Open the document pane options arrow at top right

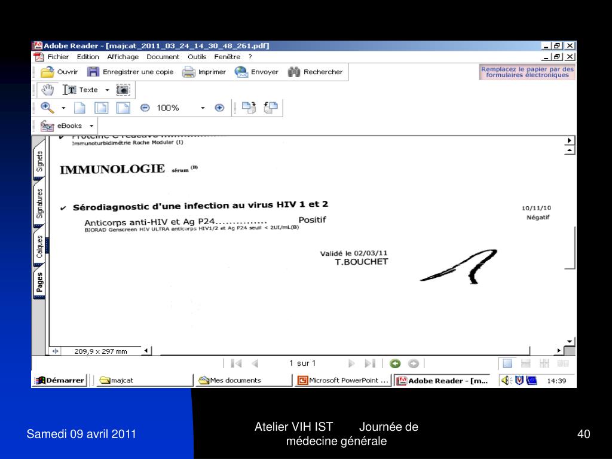coord(570,140)
